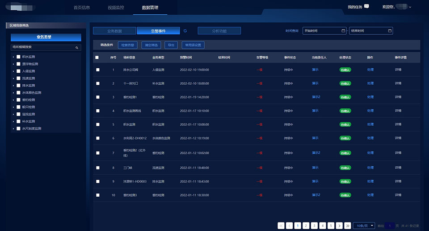Tick the select-all checkbox in table header
The image size is (429, 231).
point(97,58)
